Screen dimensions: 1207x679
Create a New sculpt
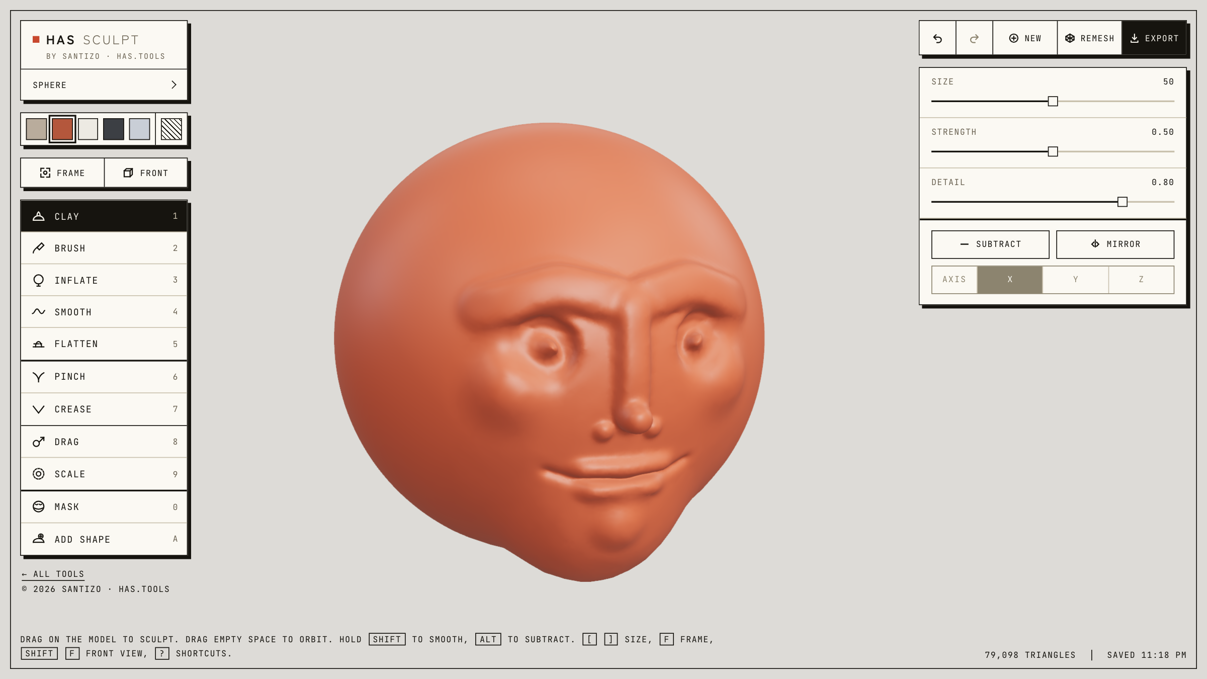[x=1025, y=38]
